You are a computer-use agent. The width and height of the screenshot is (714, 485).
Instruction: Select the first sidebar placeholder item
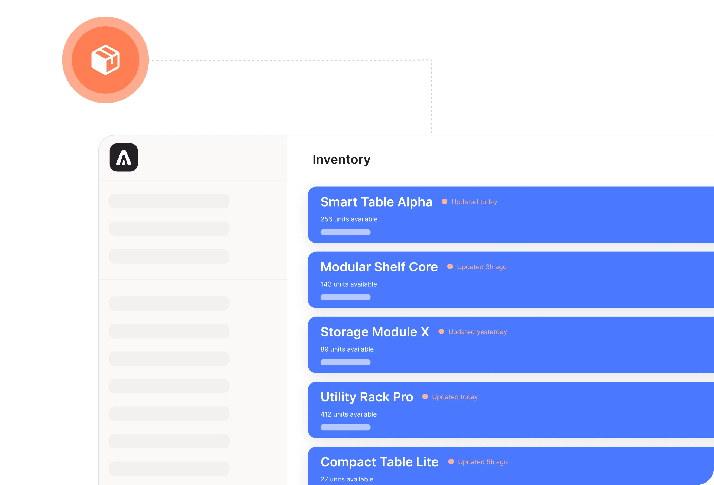[x=169, y=201]
